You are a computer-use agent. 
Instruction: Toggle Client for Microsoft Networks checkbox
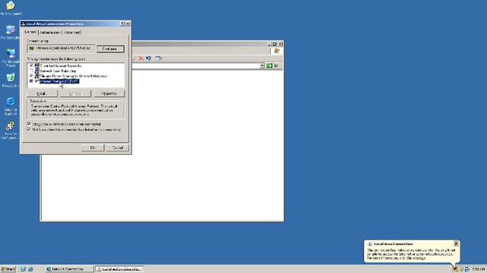31,66
